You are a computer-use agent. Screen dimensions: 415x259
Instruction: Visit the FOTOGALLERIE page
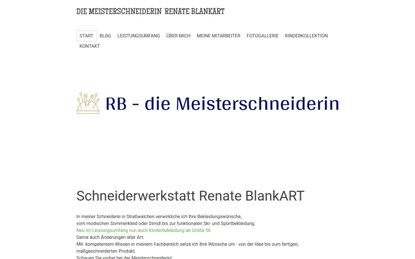[x=263, y=36]
